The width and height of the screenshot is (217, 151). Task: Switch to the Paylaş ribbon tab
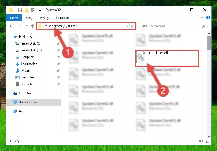(x=44, y=18)
